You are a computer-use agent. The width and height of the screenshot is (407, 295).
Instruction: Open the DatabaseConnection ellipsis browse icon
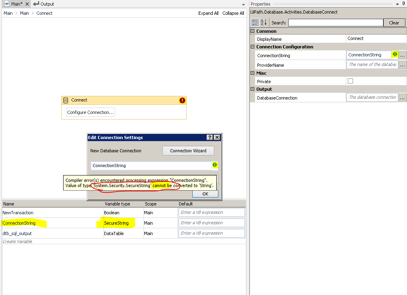click(403, 97)
